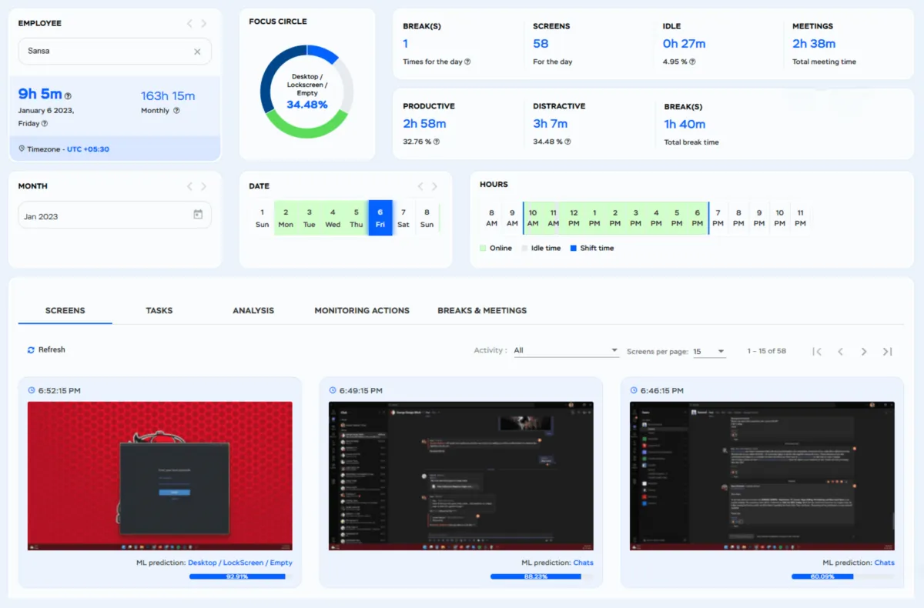Show help for Break(s) times for the day
Viewport: 924px width, 608px height.
(x=467, y=62)
